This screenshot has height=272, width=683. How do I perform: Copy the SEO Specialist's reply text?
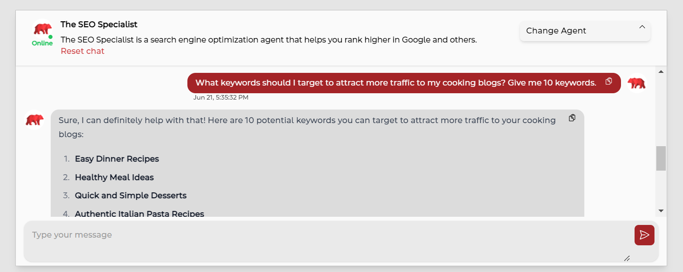click(572, 118)
